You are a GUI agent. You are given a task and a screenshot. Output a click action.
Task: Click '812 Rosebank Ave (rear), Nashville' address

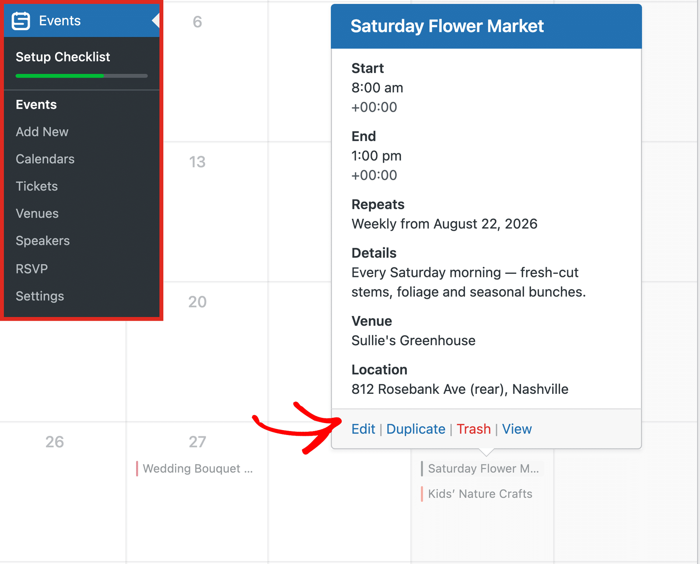[x=460, y=389]
